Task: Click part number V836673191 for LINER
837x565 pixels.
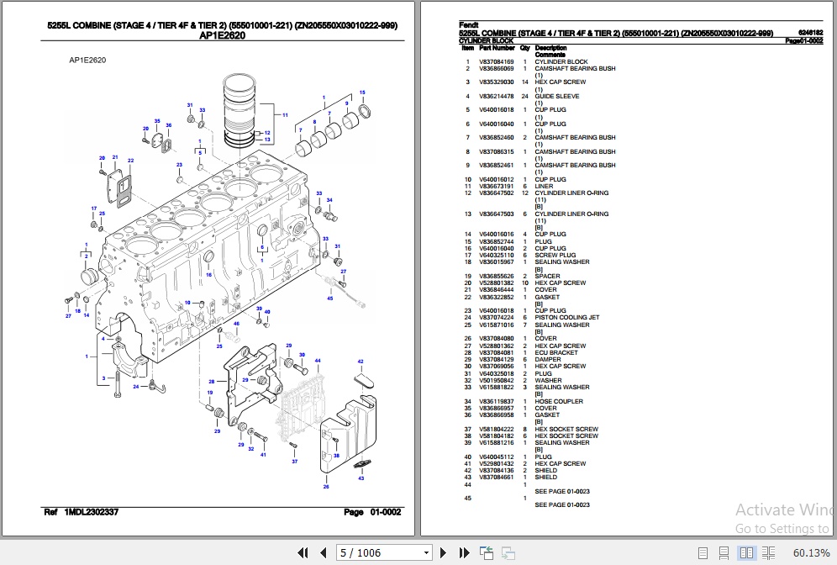Action: pyautogui.click(x=497, y=187)
